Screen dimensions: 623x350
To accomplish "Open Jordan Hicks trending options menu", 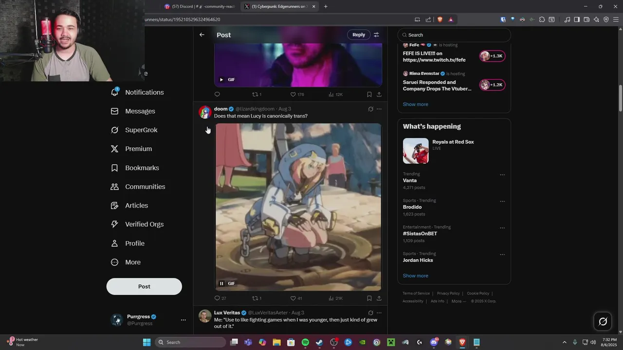I will pyautogui.click(x=502, y=255).
